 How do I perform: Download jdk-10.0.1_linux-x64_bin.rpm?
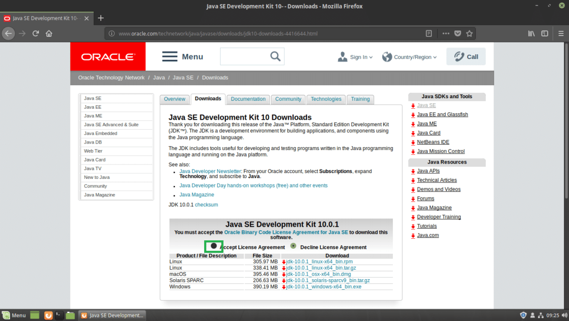(319, 262)
